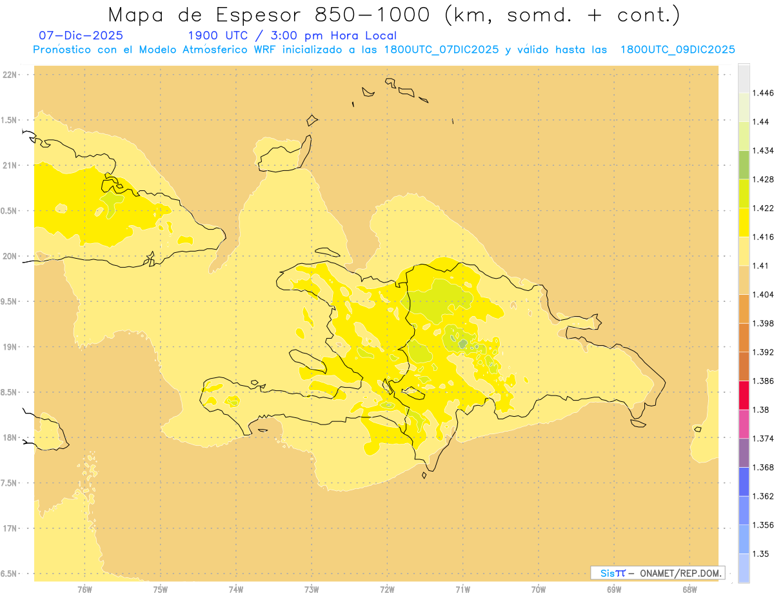Click the colorbar value '1.422'

tap(762, 208)
